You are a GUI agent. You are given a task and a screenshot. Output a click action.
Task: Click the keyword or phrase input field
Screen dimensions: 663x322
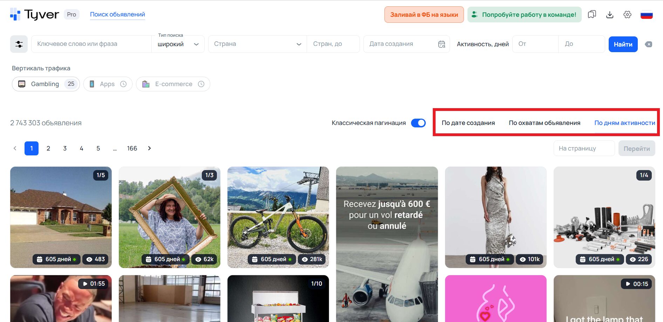[91, 44]
